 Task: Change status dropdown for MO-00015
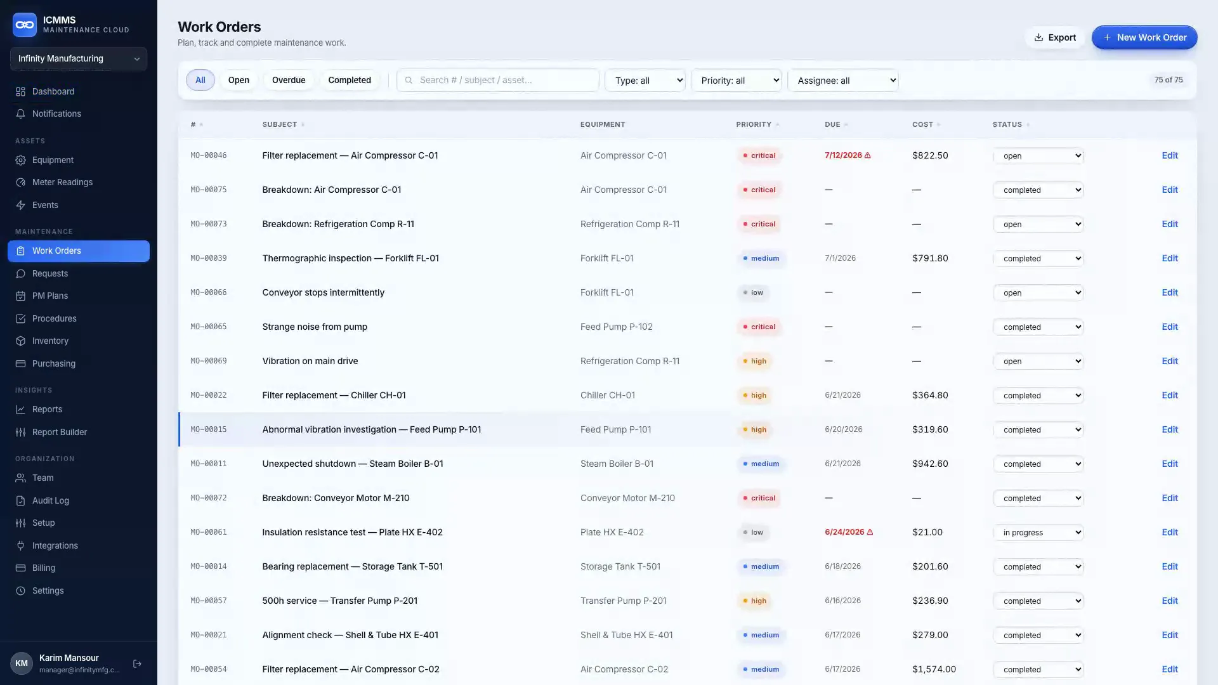(x=1038, y=429)
